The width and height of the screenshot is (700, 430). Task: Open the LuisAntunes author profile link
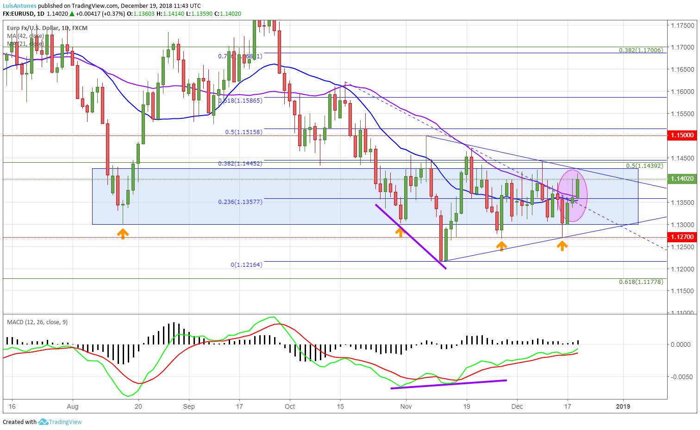[x=19, y=6]
